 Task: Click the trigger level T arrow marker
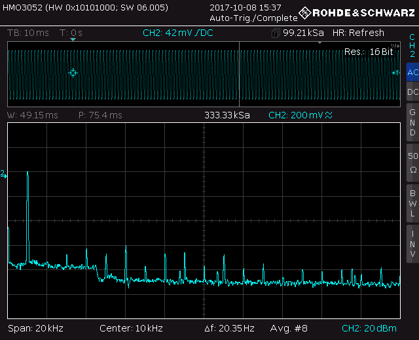(x=395, y=73)
